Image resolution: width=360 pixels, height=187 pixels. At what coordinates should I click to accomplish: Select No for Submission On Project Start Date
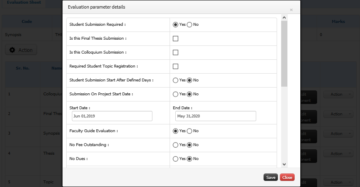click(190, 94)
